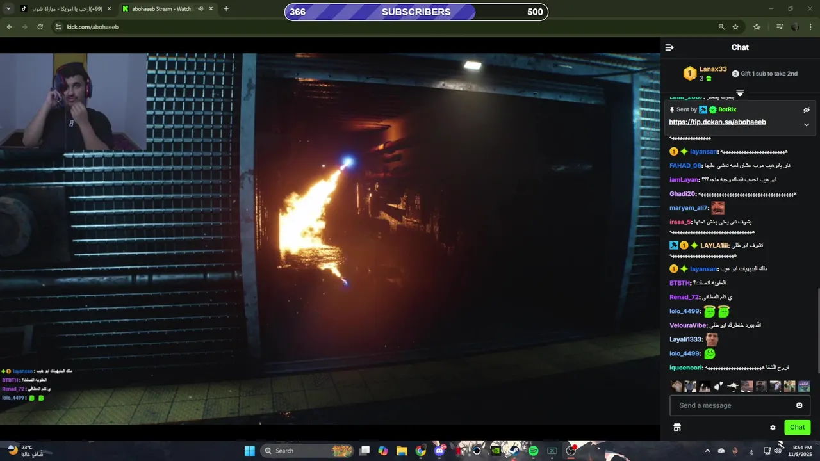Image resolution: width=820 pixels, height=461 pixels.
Task: Open a new browser tab
Action: pos(226,9)
